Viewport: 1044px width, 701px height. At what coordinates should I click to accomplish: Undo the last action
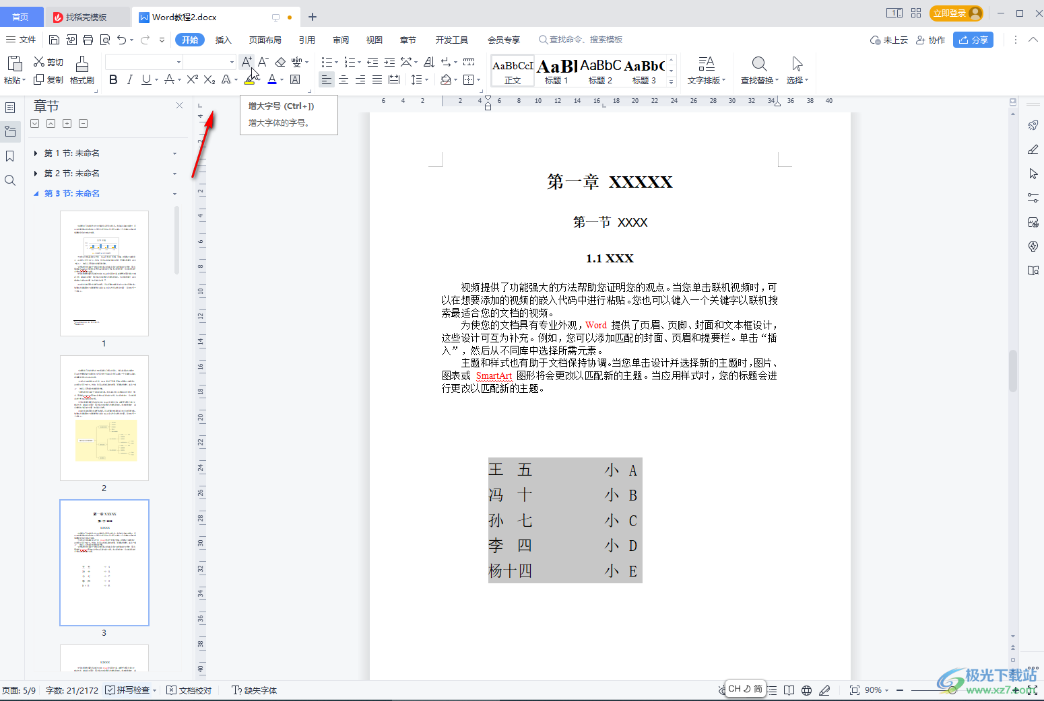[x=121, y=40]
